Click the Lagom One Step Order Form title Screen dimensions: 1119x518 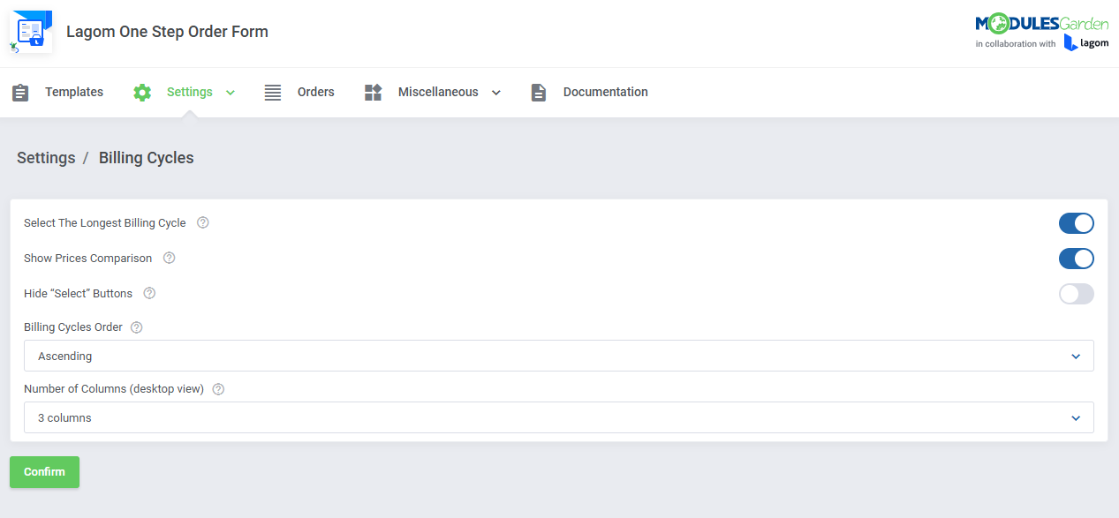168,32
